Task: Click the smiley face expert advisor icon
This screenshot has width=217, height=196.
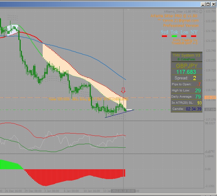Action: (201, 11)
